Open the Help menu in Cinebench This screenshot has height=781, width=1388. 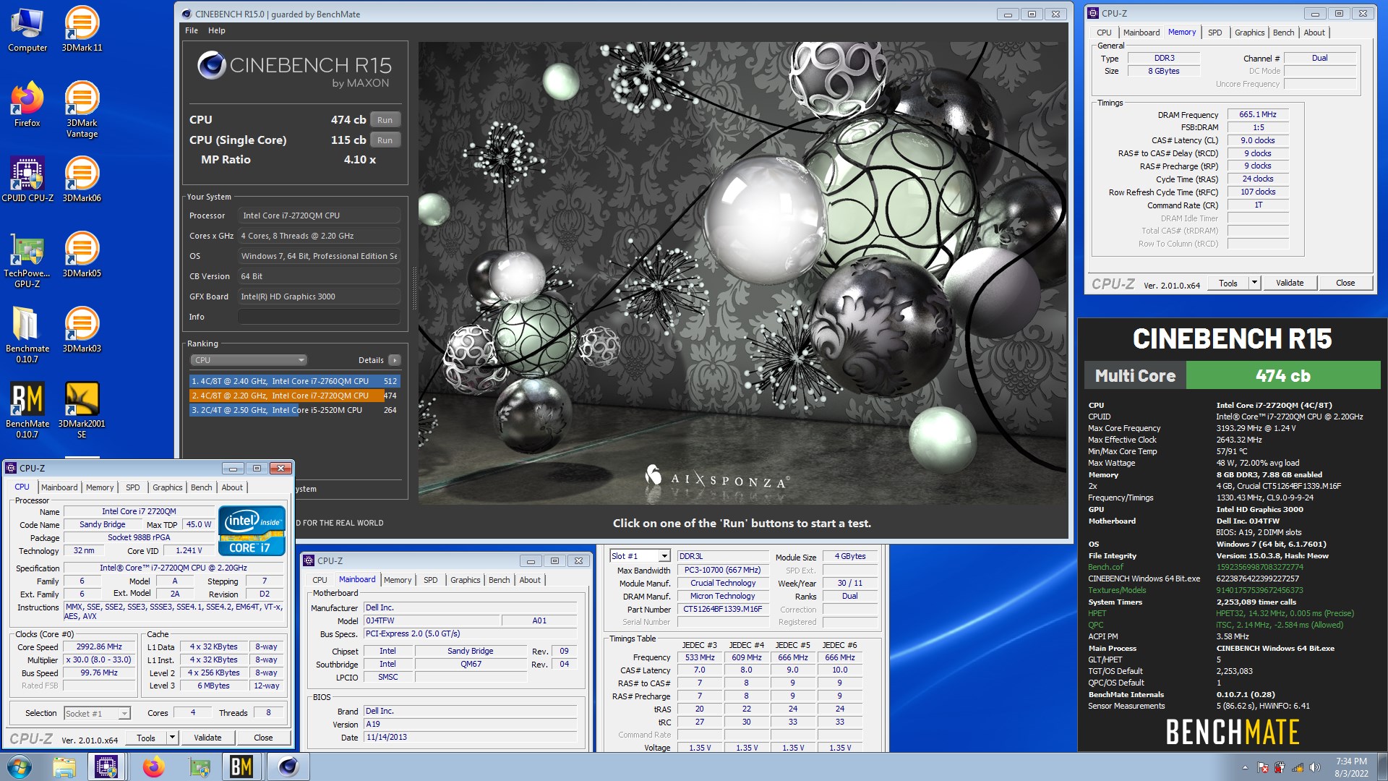click(x=217, y=30)
